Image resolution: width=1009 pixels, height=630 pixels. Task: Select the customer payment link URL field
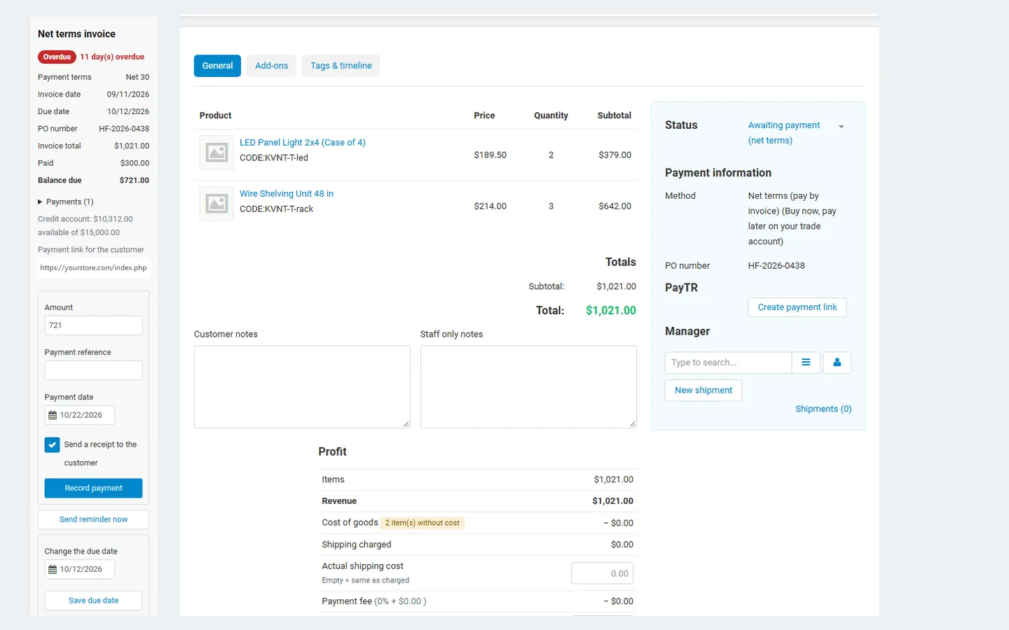pyautogui.click(x=93, y=268)
